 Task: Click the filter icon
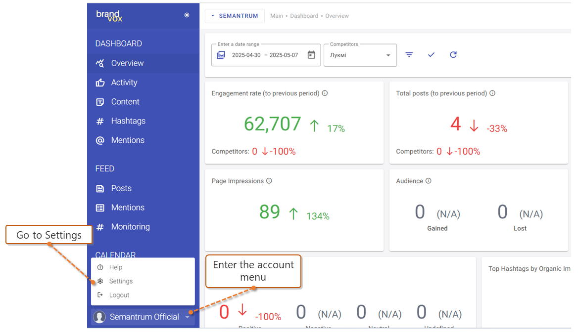(409, 54)
